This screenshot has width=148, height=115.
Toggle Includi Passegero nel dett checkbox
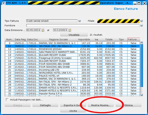pos(7,100)
